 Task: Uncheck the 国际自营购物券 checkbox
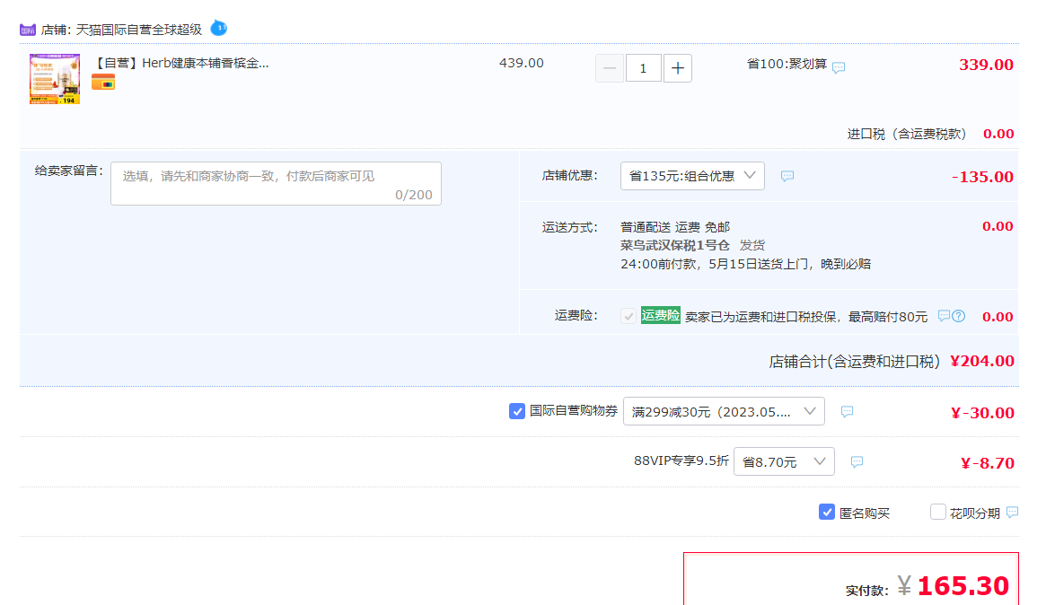point(517,411)
